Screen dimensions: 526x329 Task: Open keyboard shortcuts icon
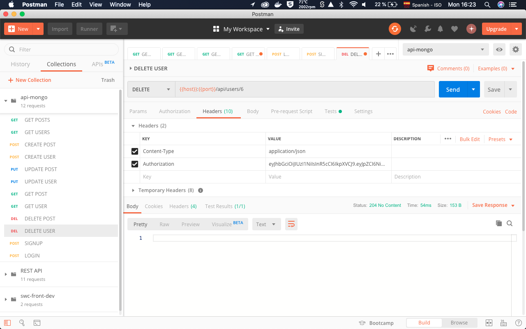pos(504,323)
